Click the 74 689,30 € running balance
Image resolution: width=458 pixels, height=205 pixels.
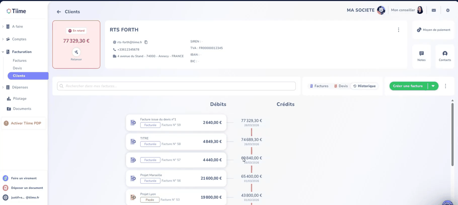[252, 140]
